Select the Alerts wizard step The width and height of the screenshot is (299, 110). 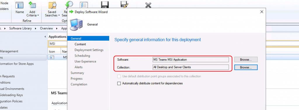(x=79, y=67)
